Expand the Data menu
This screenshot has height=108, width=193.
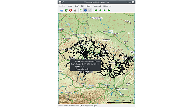point(88,6)
